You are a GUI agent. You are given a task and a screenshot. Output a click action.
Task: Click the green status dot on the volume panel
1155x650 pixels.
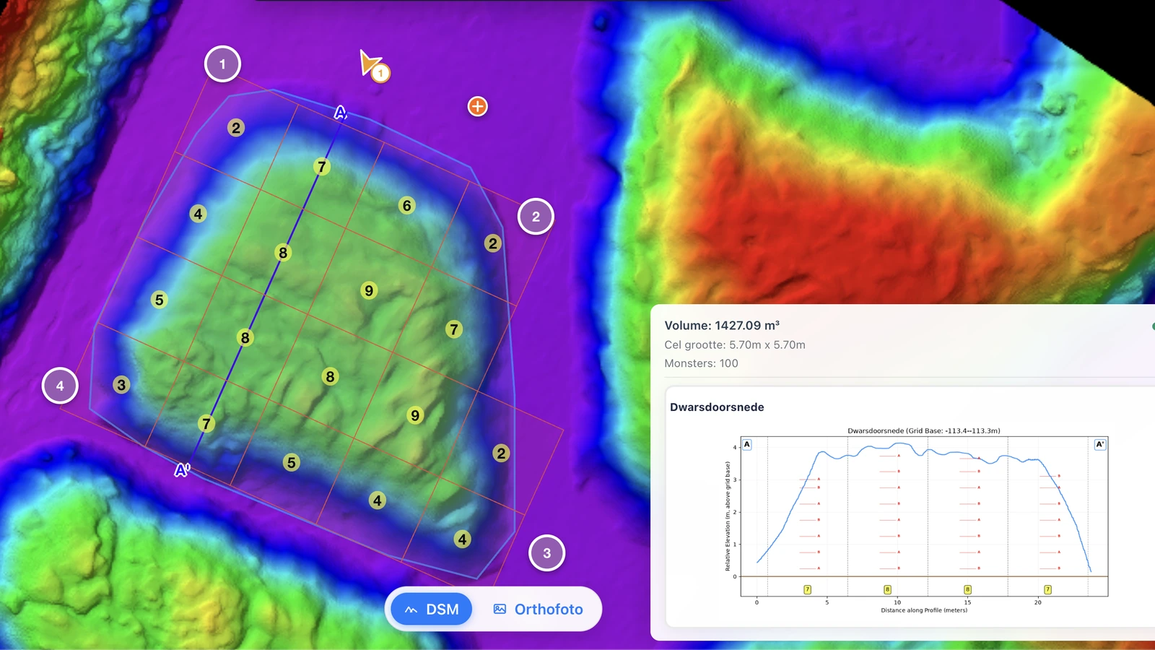point(1153,326)
